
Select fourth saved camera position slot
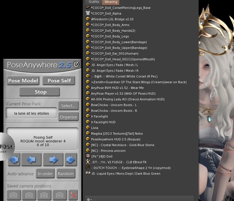click(60, 195)
